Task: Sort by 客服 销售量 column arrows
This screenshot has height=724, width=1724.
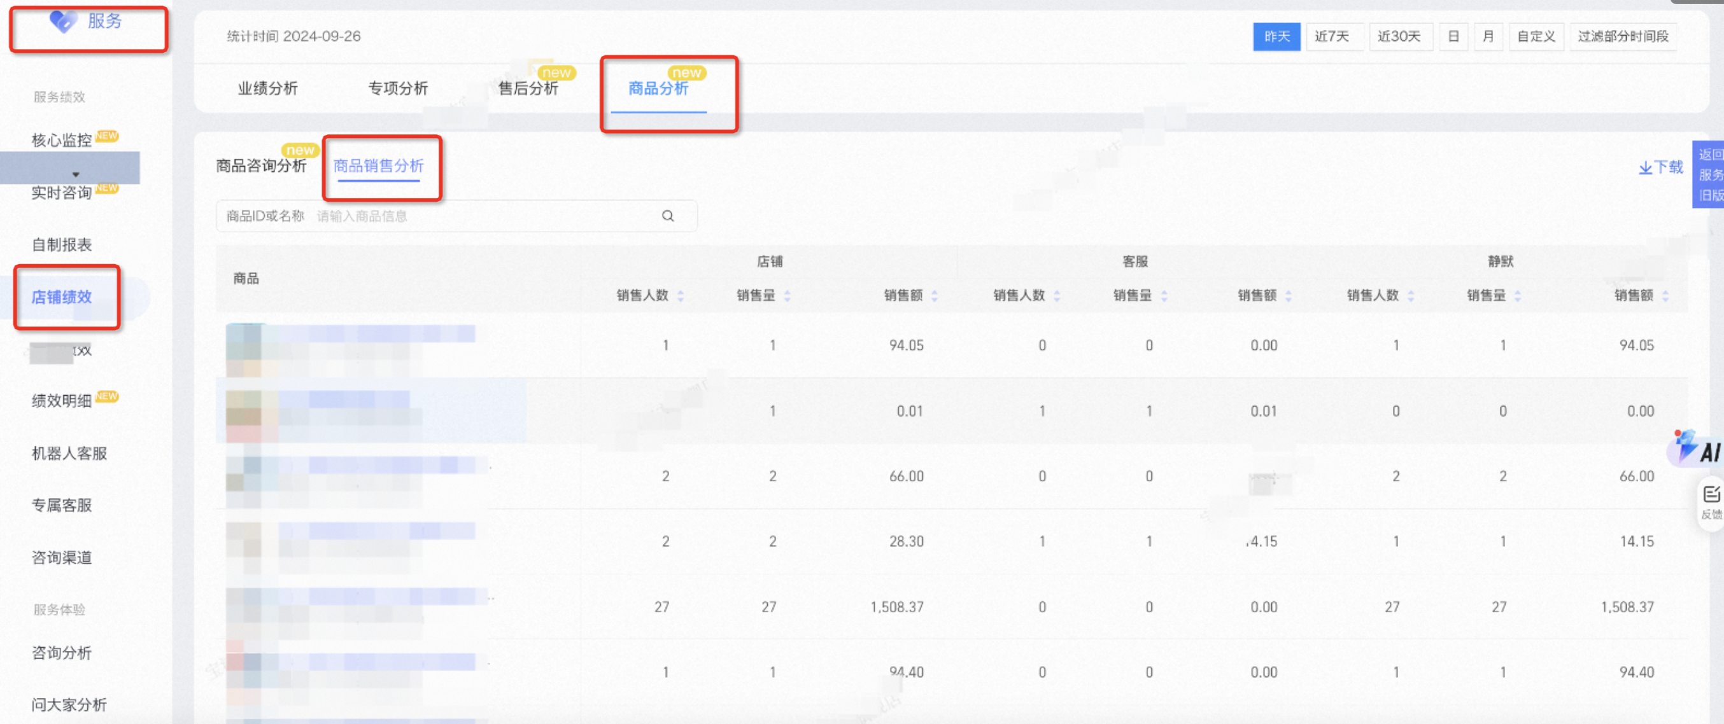Action: 1164,295
